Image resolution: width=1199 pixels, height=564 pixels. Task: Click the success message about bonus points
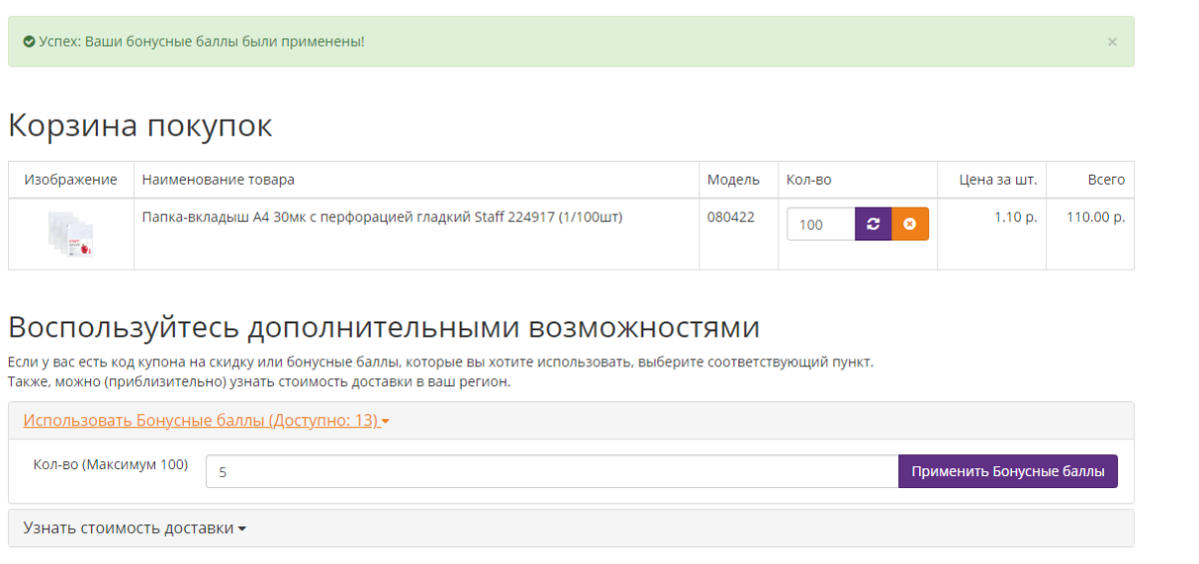[202, 42]
